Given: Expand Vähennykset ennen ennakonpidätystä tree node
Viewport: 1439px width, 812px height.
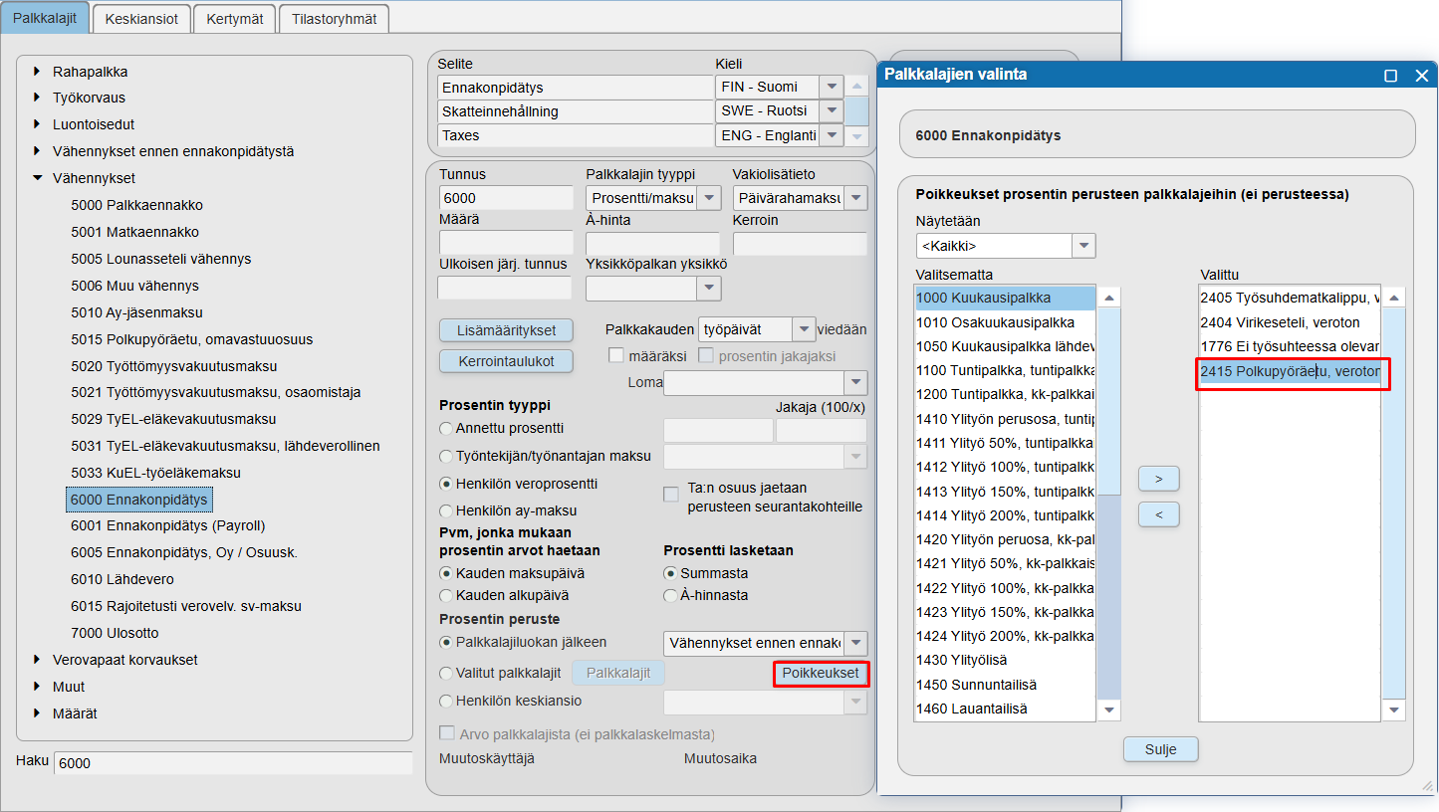Looking at the screenshot, I should click(38, 151).
